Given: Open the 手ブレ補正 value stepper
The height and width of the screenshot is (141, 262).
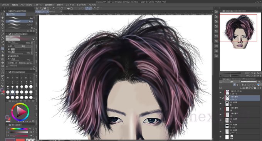Looking at the screenshot, I should pyautogui.click(x=30, y=59).
